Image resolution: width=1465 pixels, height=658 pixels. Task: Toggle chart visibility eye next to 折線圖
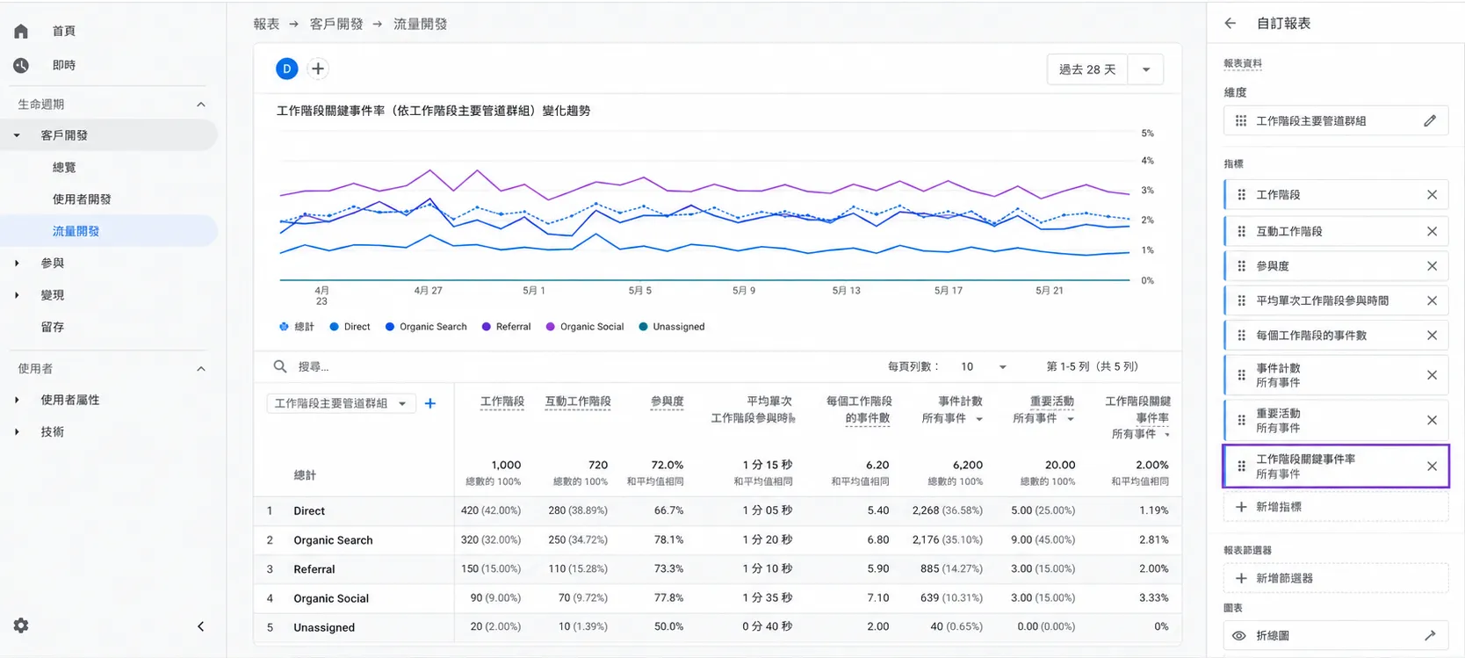(x=1239, y=636)
